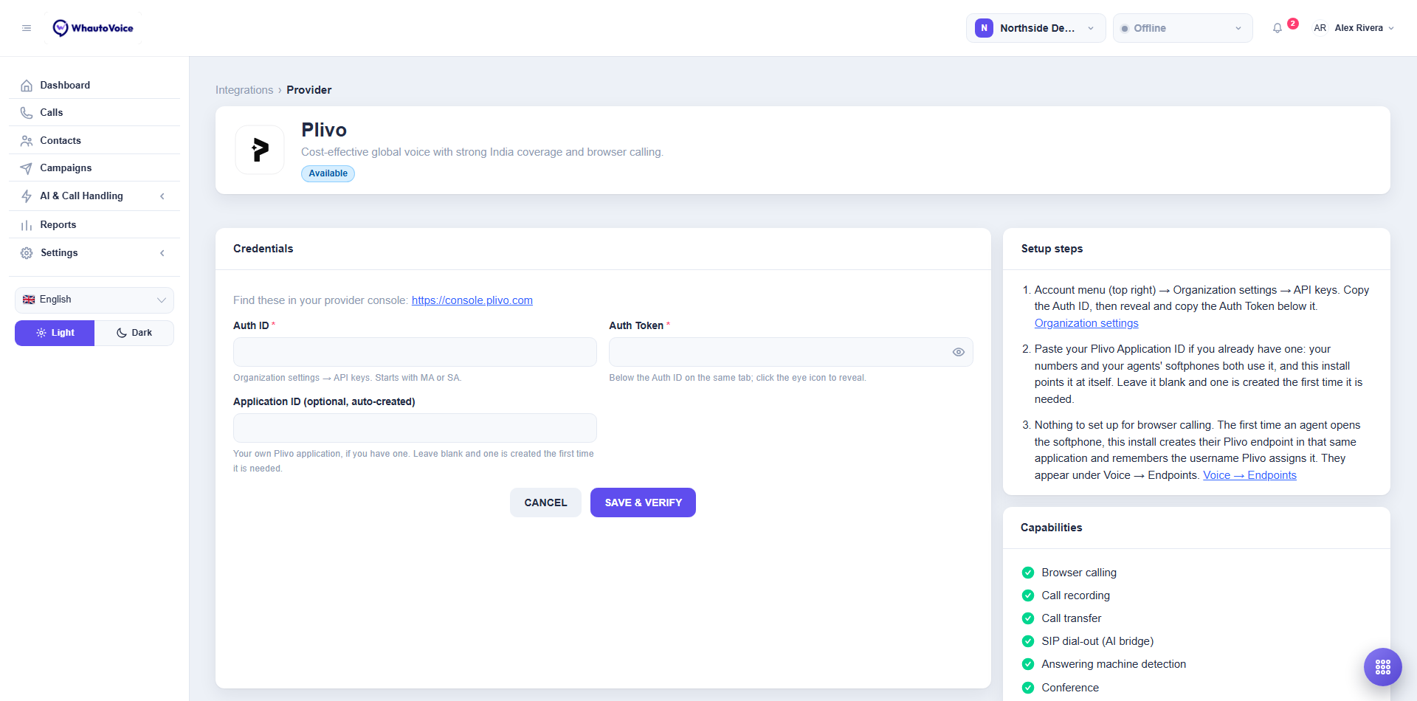Open the Organization settings link
1417x701 pixels.
1086,323
